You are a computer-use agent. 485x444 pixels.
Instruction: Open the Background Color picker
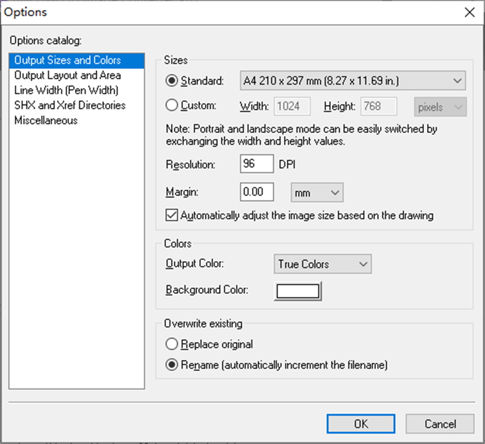(x=298, y=291)
